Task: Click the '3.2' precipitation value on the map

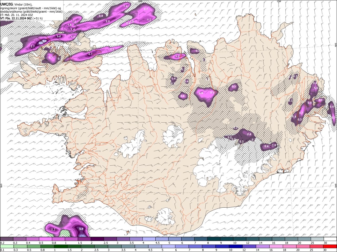Action: click(59, 36)
